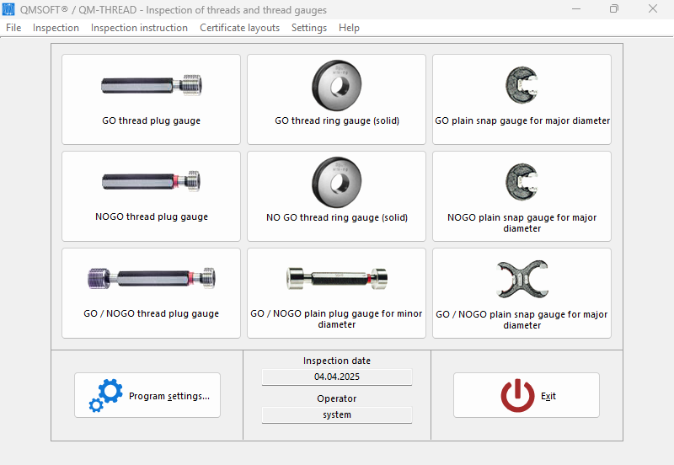Open GO / NOGO thread plug gauge tile
The image size is (674, 465).
[151, 293]
